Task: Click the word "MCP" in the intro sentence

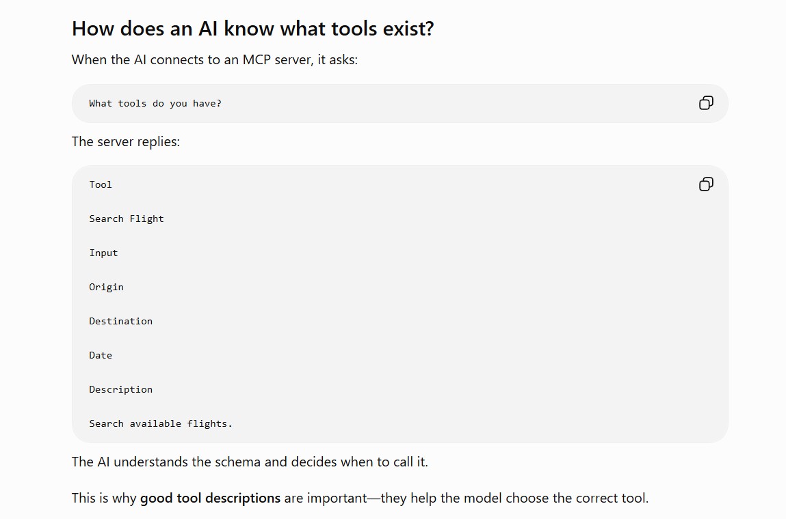Action: (x=257, y=59)
